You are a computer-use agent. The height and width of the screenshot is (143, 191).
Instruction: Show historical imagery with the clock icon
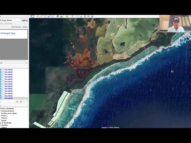(58, 16)
